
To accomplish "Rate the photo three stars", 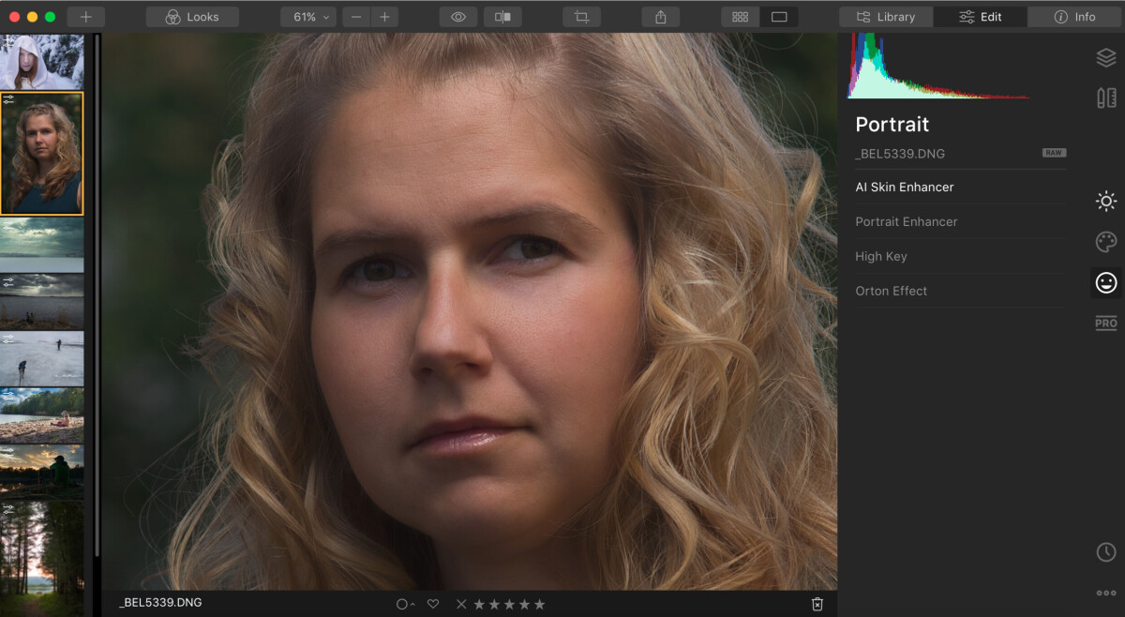I will click(x=509, y=604).
